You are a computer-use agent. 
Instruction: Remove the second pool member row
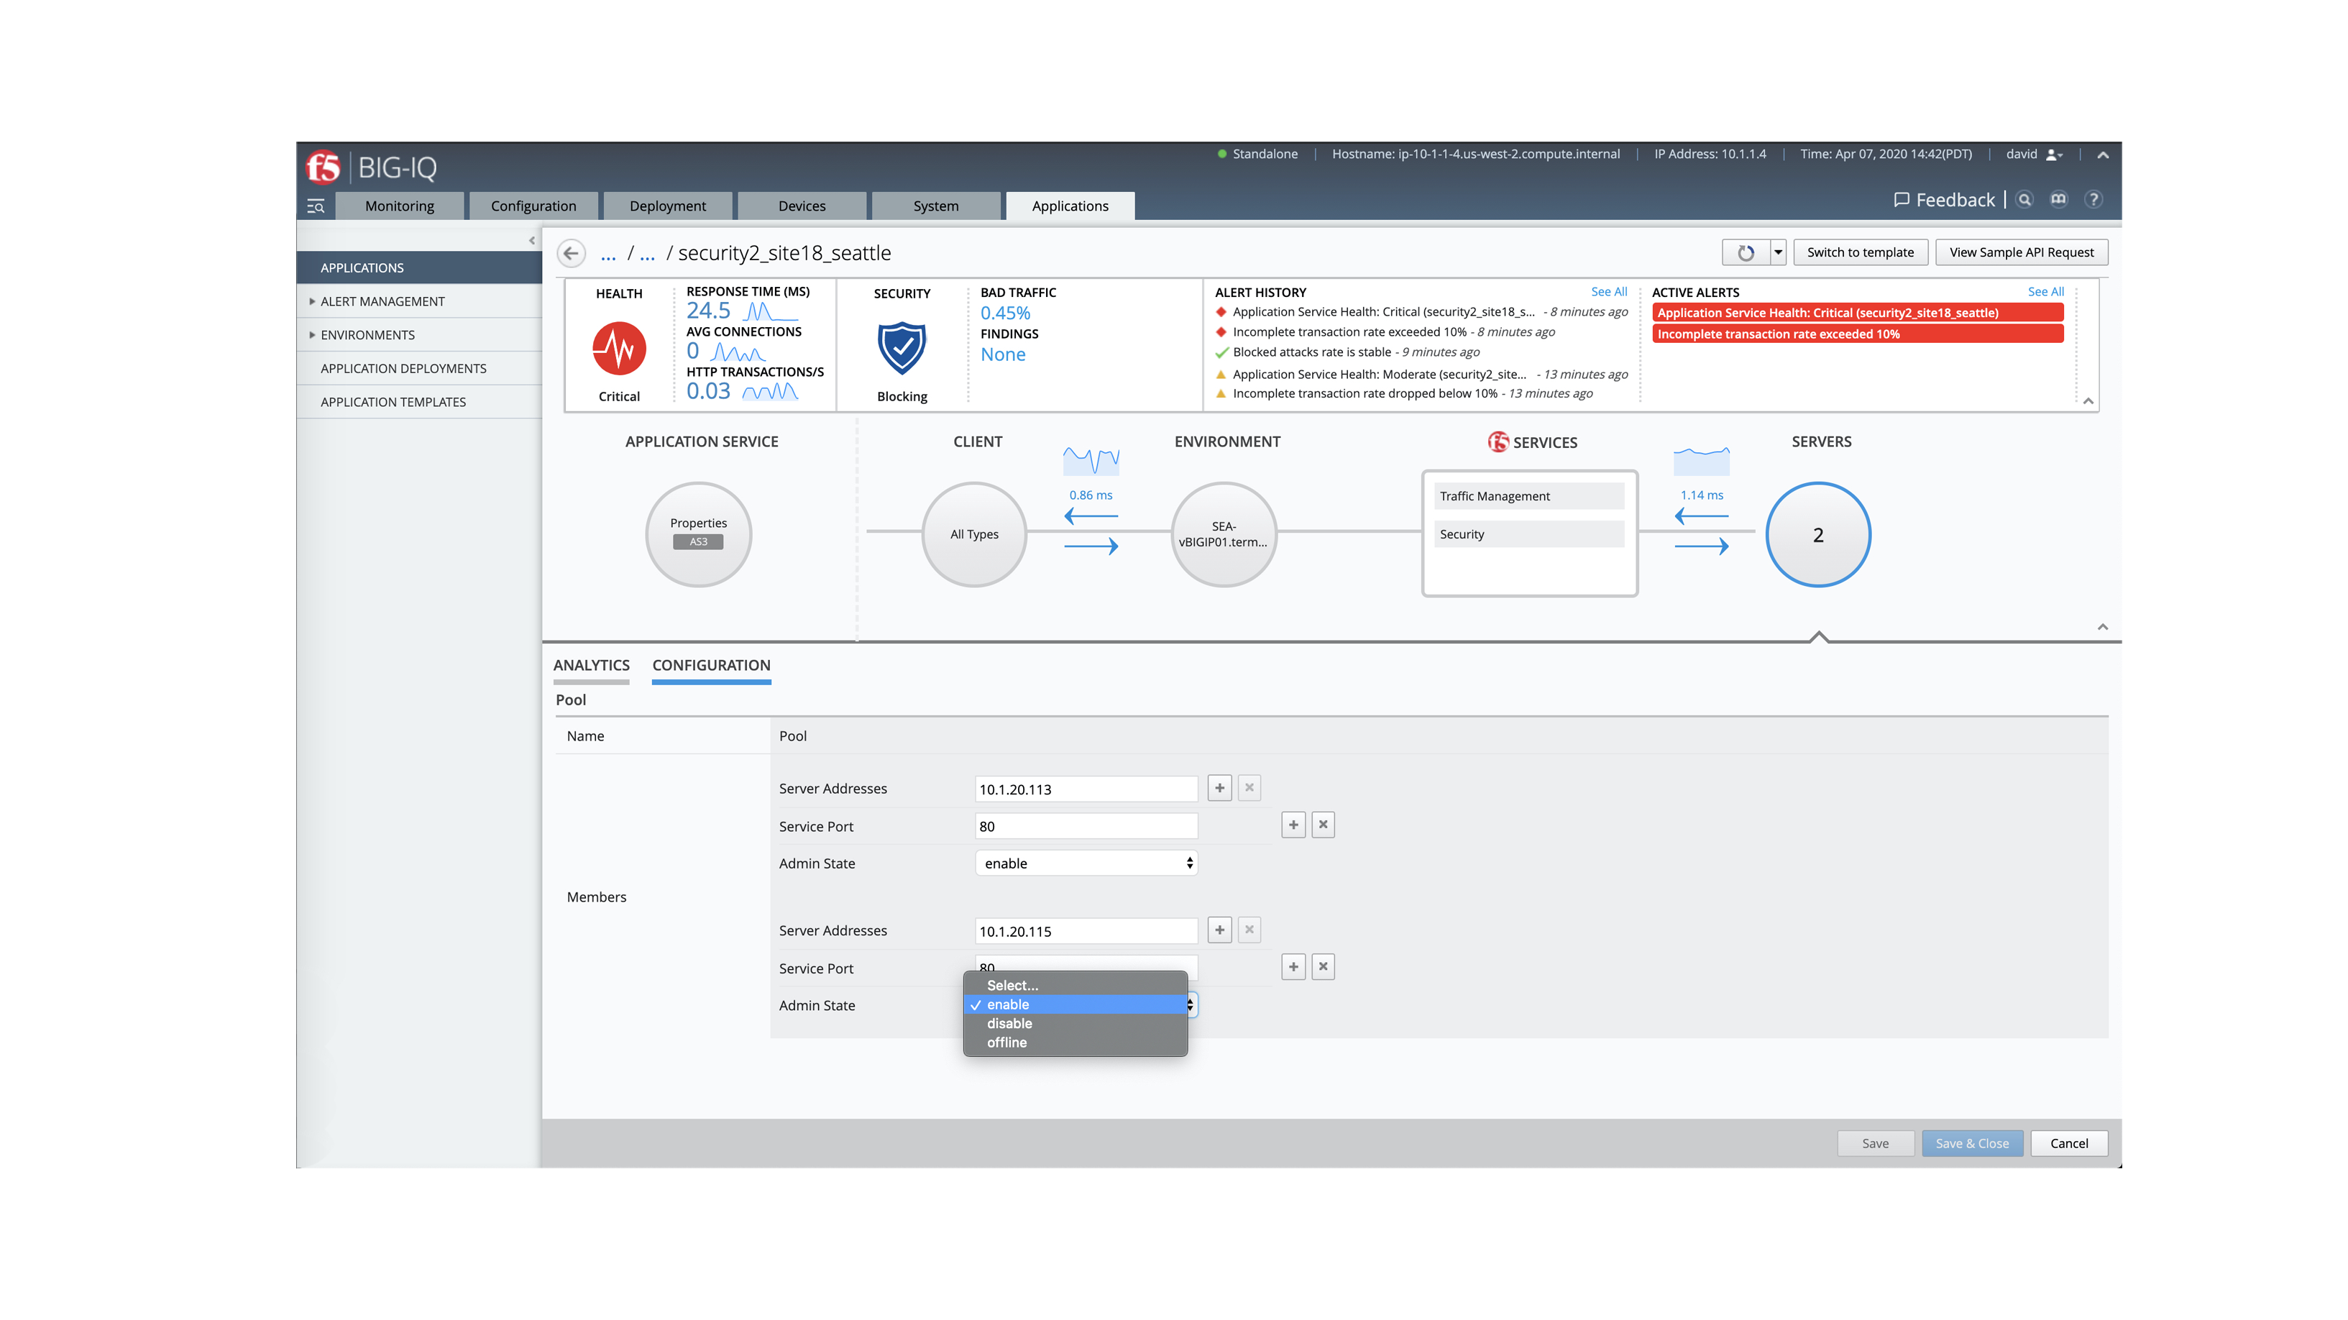[x=1323, y=966]
